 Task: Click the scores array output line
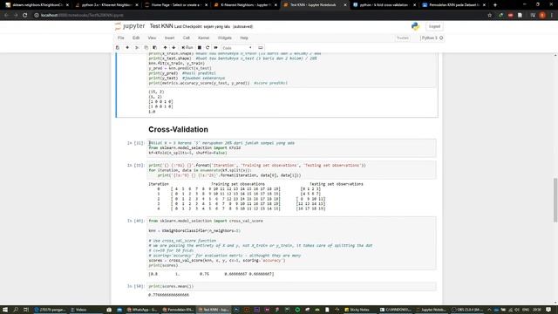pyautogui.click(x=211, y=274)
